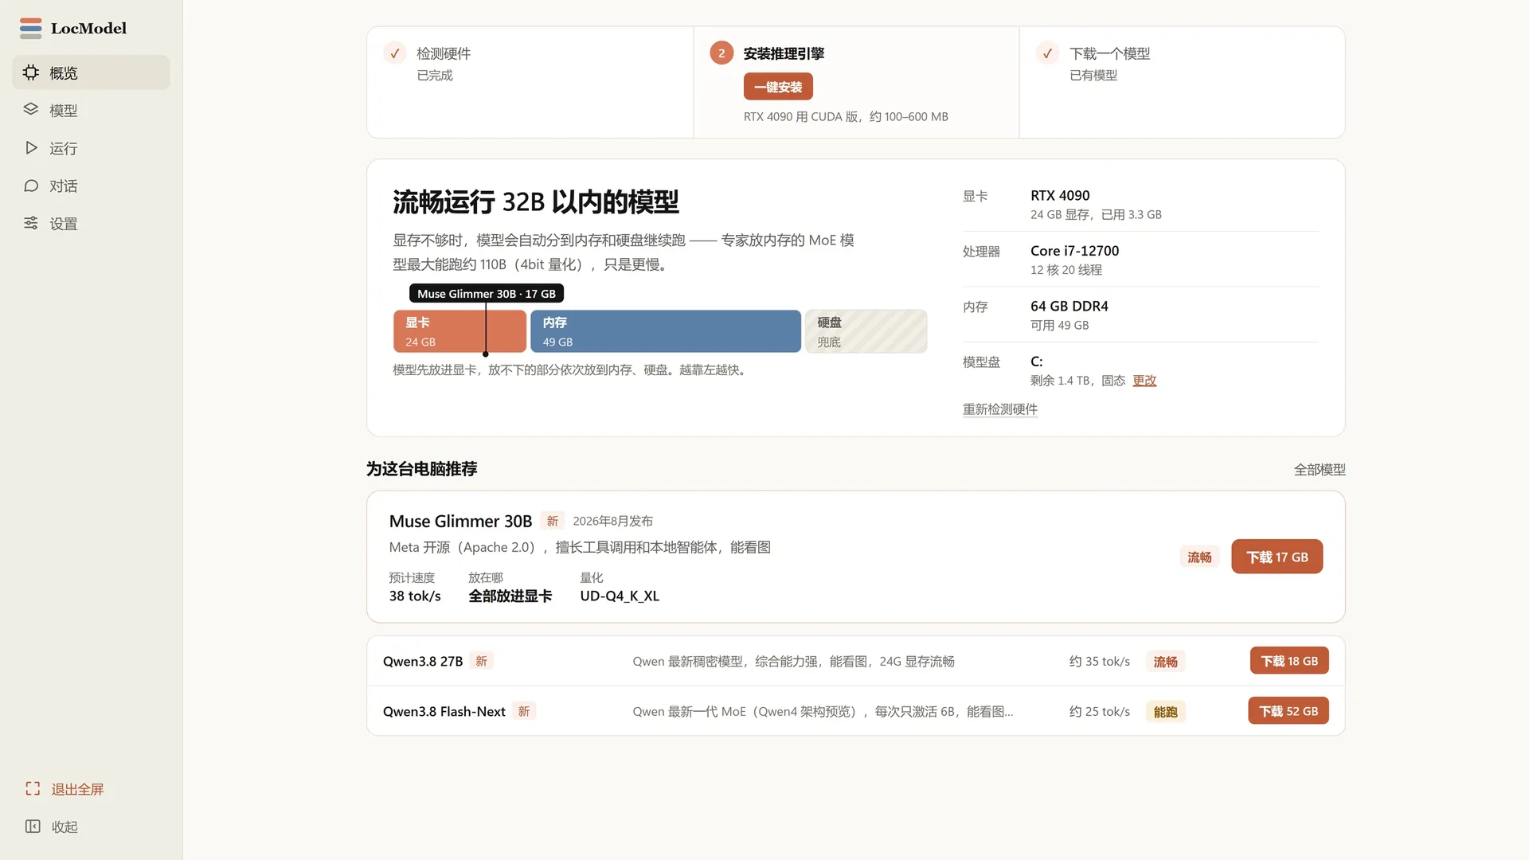1529x860 pixels.
Task: Collapse the sidebar with 收起
Action: 65,827
